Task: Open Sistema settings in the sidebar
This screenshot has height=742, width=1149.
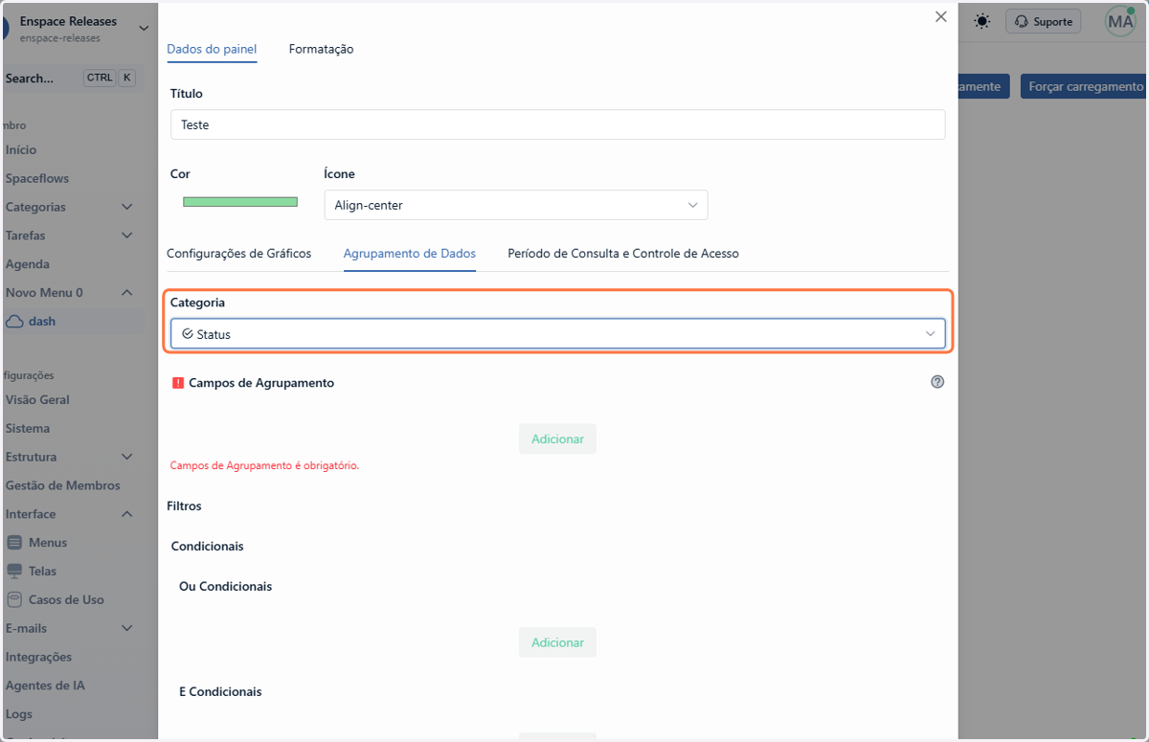Action: pyautogui.click(x=28, y=429)
